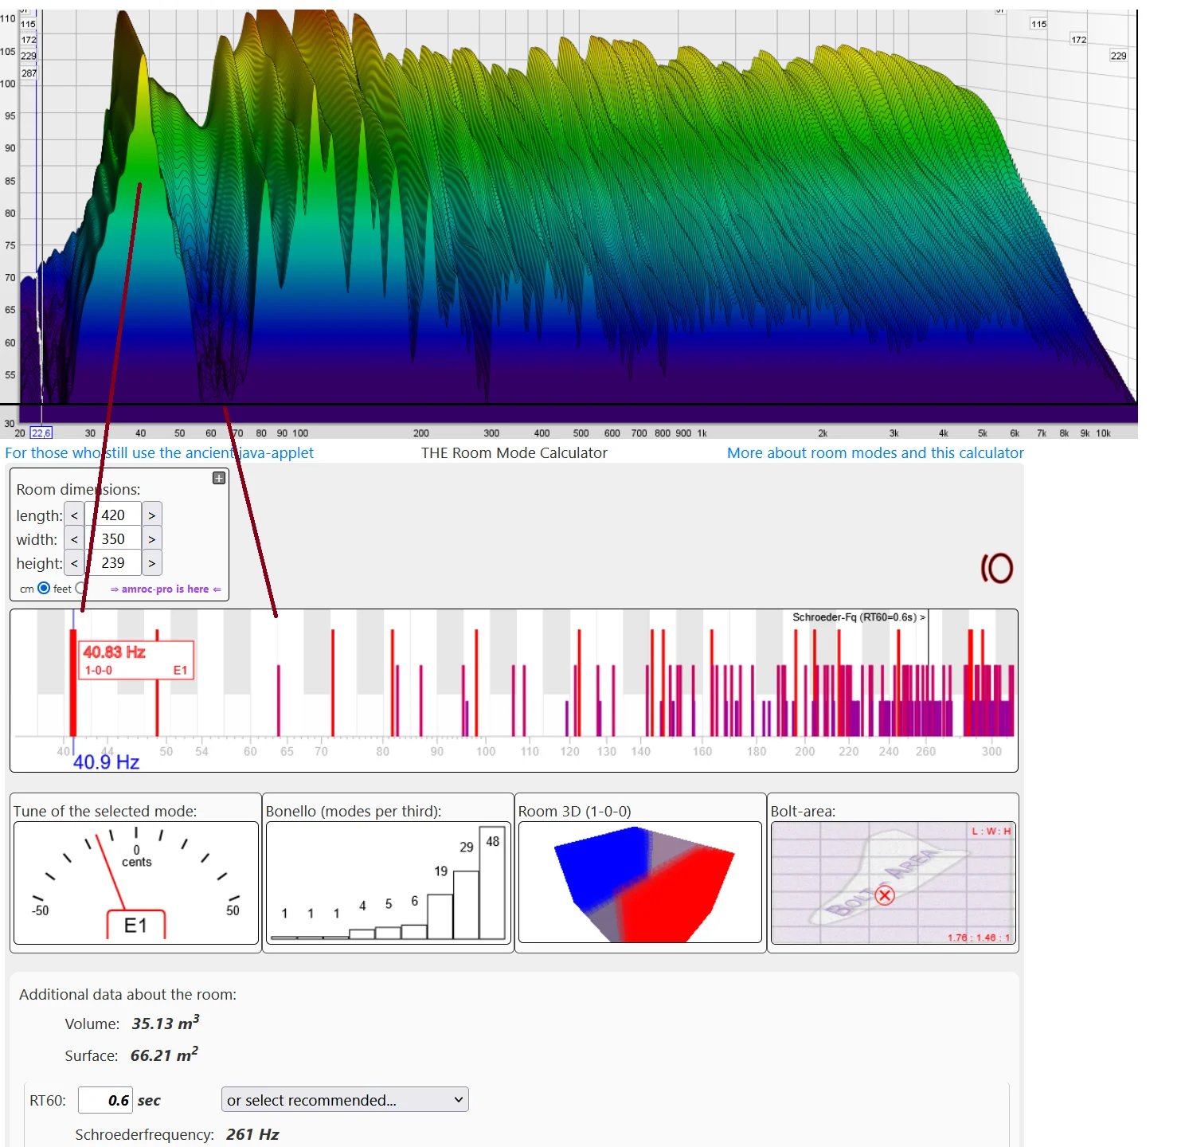Image resolution: width=1181 pixels, height=1147 pixels.
Task: Click the E1 tuning gauge
Action: [x=136, y=883]
